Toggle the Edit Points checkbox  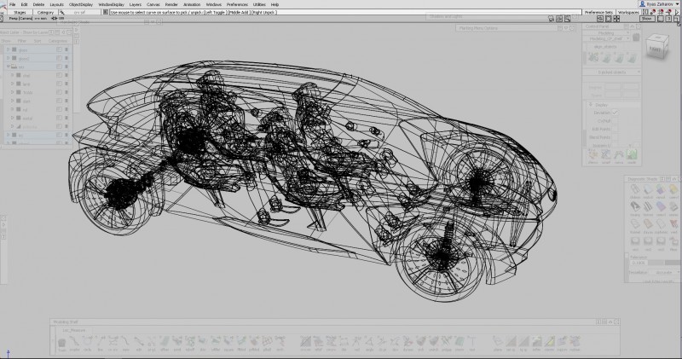coord(615,130)
